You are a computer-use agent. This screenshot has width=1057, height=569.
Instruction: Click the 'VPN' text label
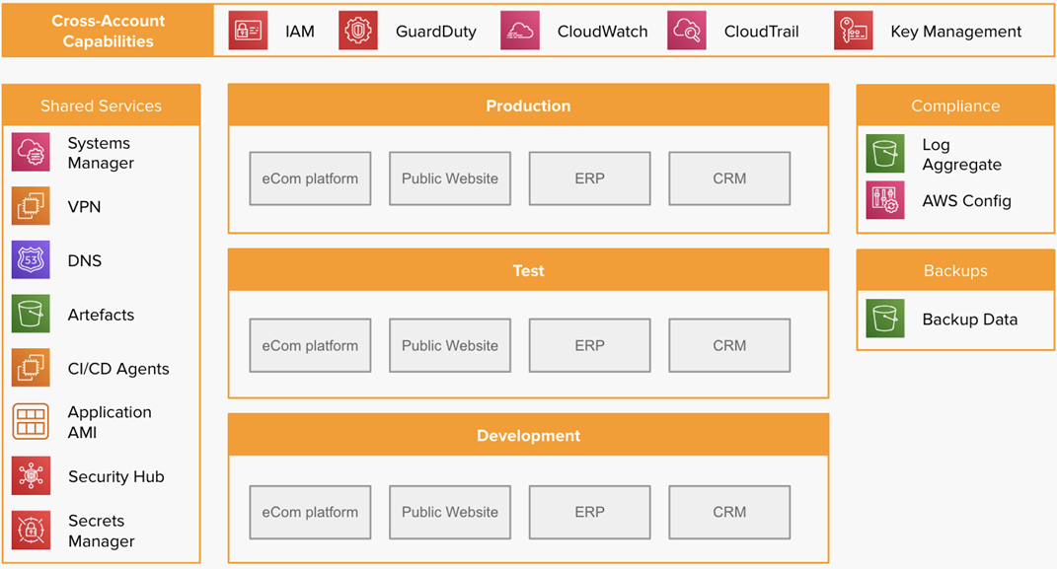click(84, 207)
